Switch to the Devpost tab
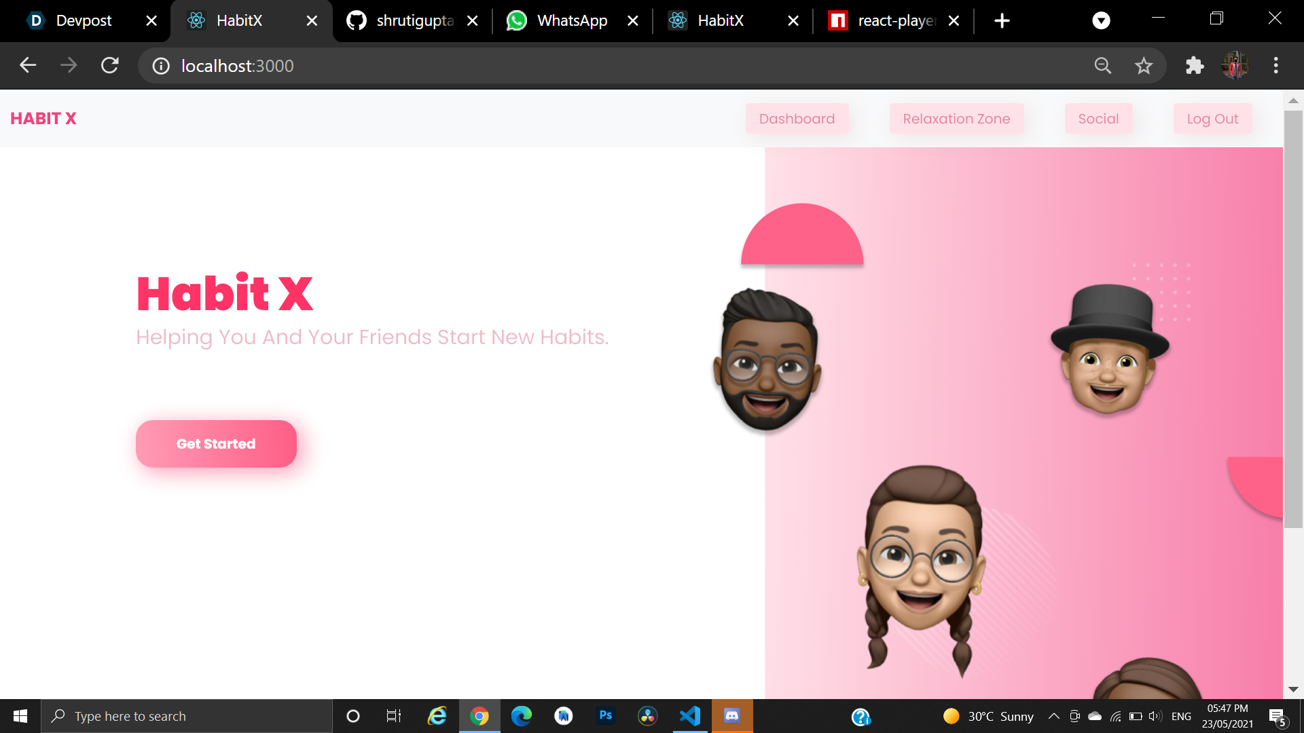This screenshot has height=733, width=1304. pyautogui.click(x=84, y=20)
